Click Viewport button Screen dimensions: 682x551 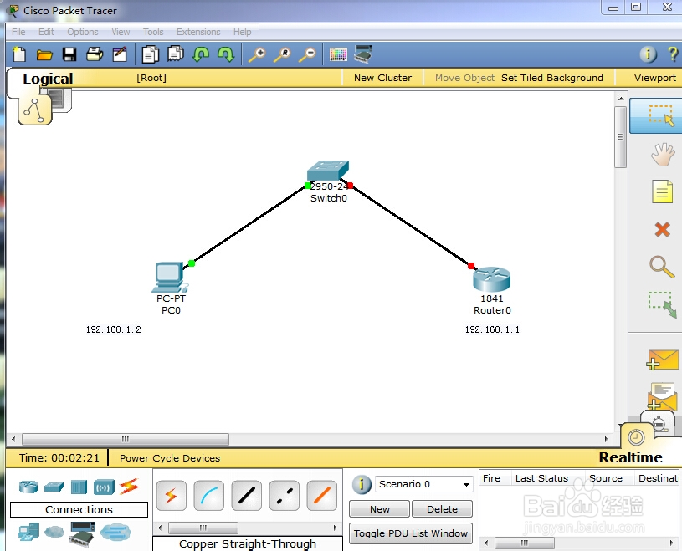coord(654,78)
